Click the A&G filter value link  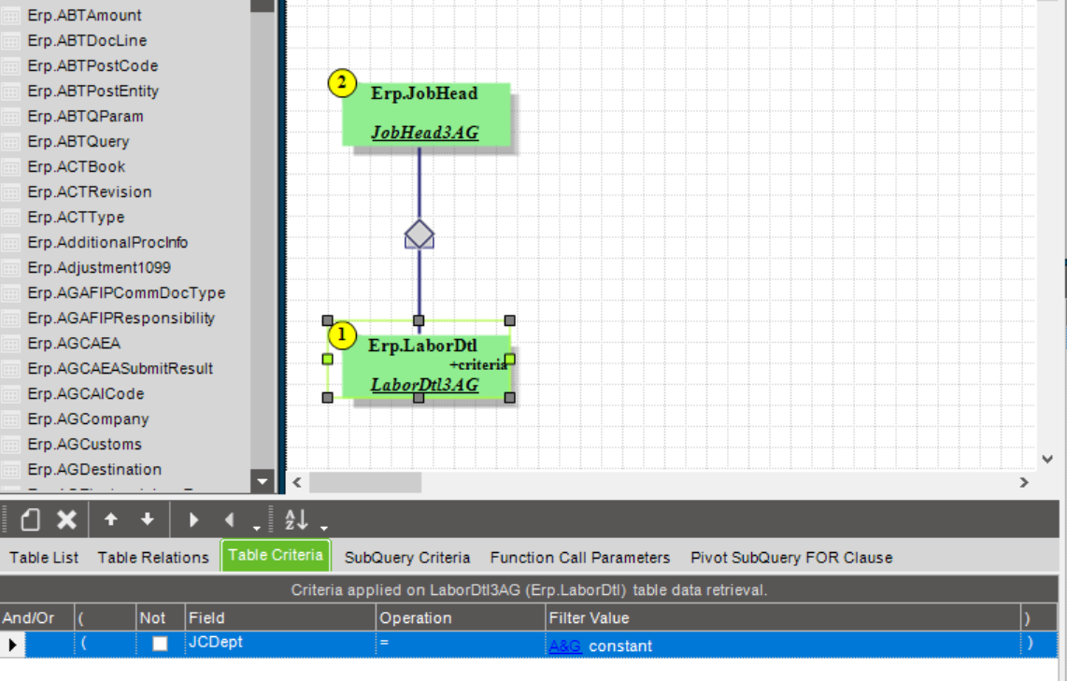pos(565,646)
